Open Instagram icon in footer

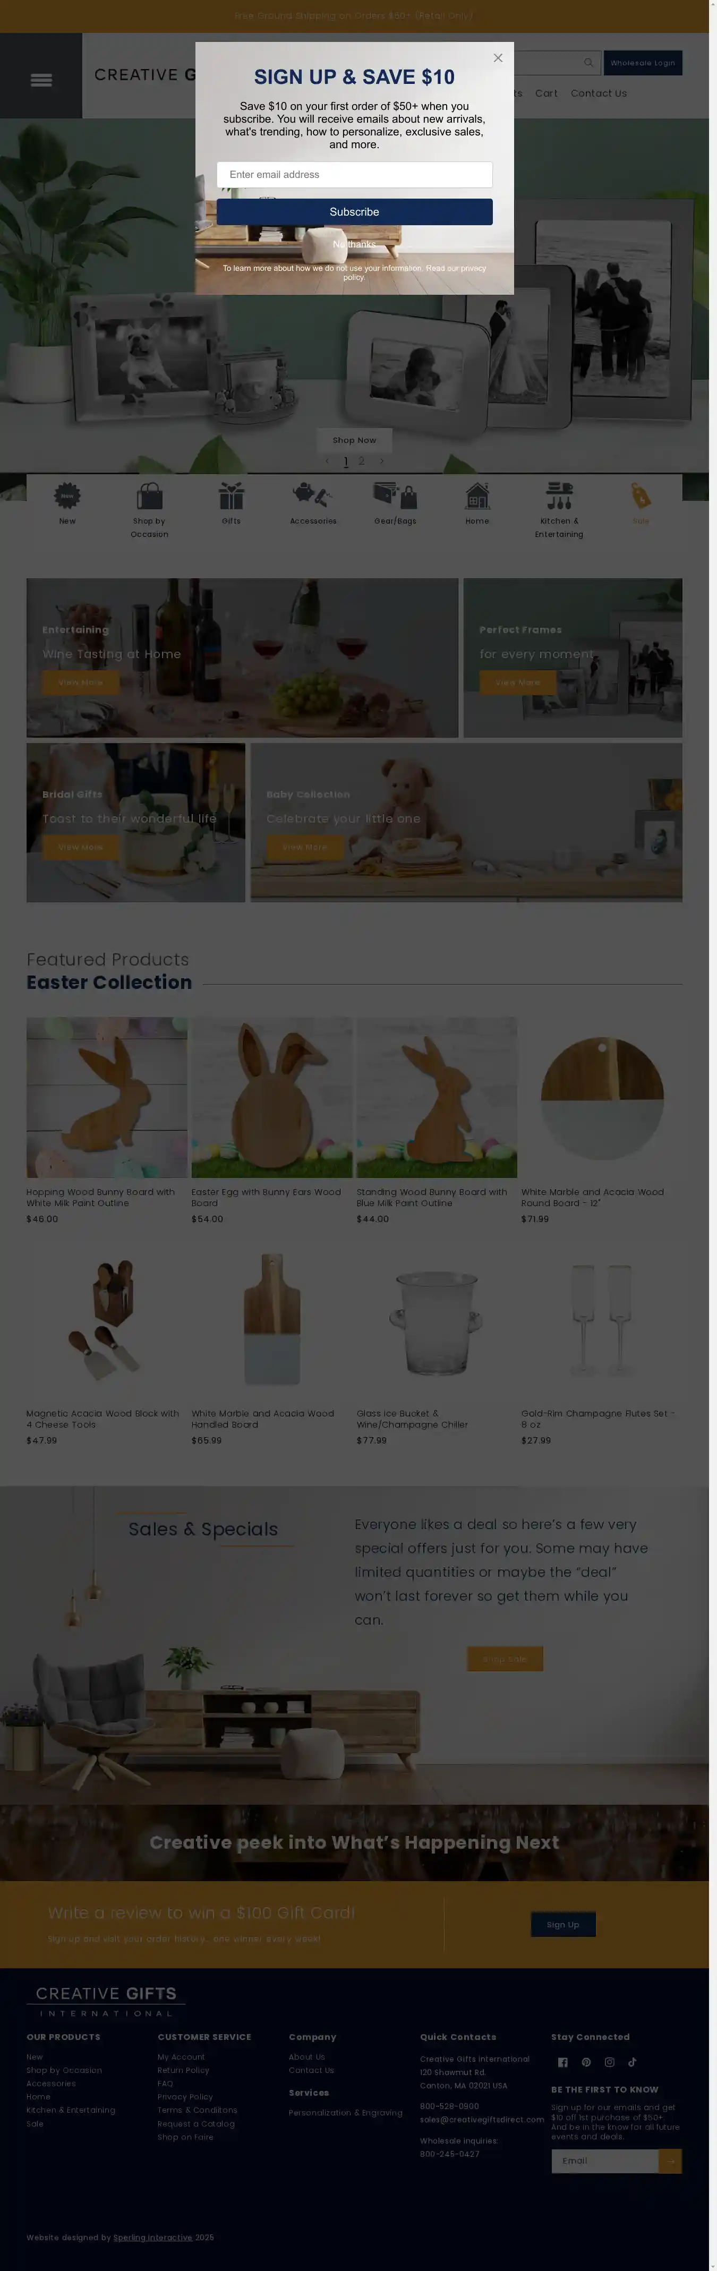coord(609,2062)
